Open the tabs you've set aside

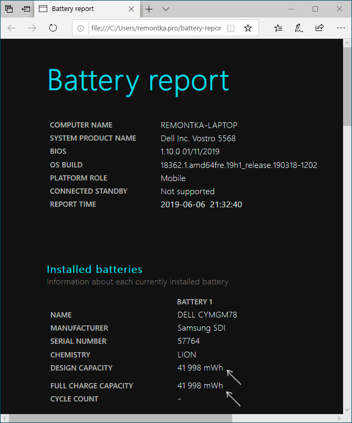(x=9, y=9)
